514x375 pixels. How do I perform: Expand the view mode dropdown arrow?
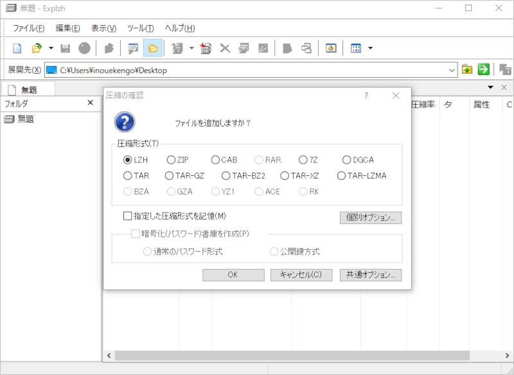[370, 48]
